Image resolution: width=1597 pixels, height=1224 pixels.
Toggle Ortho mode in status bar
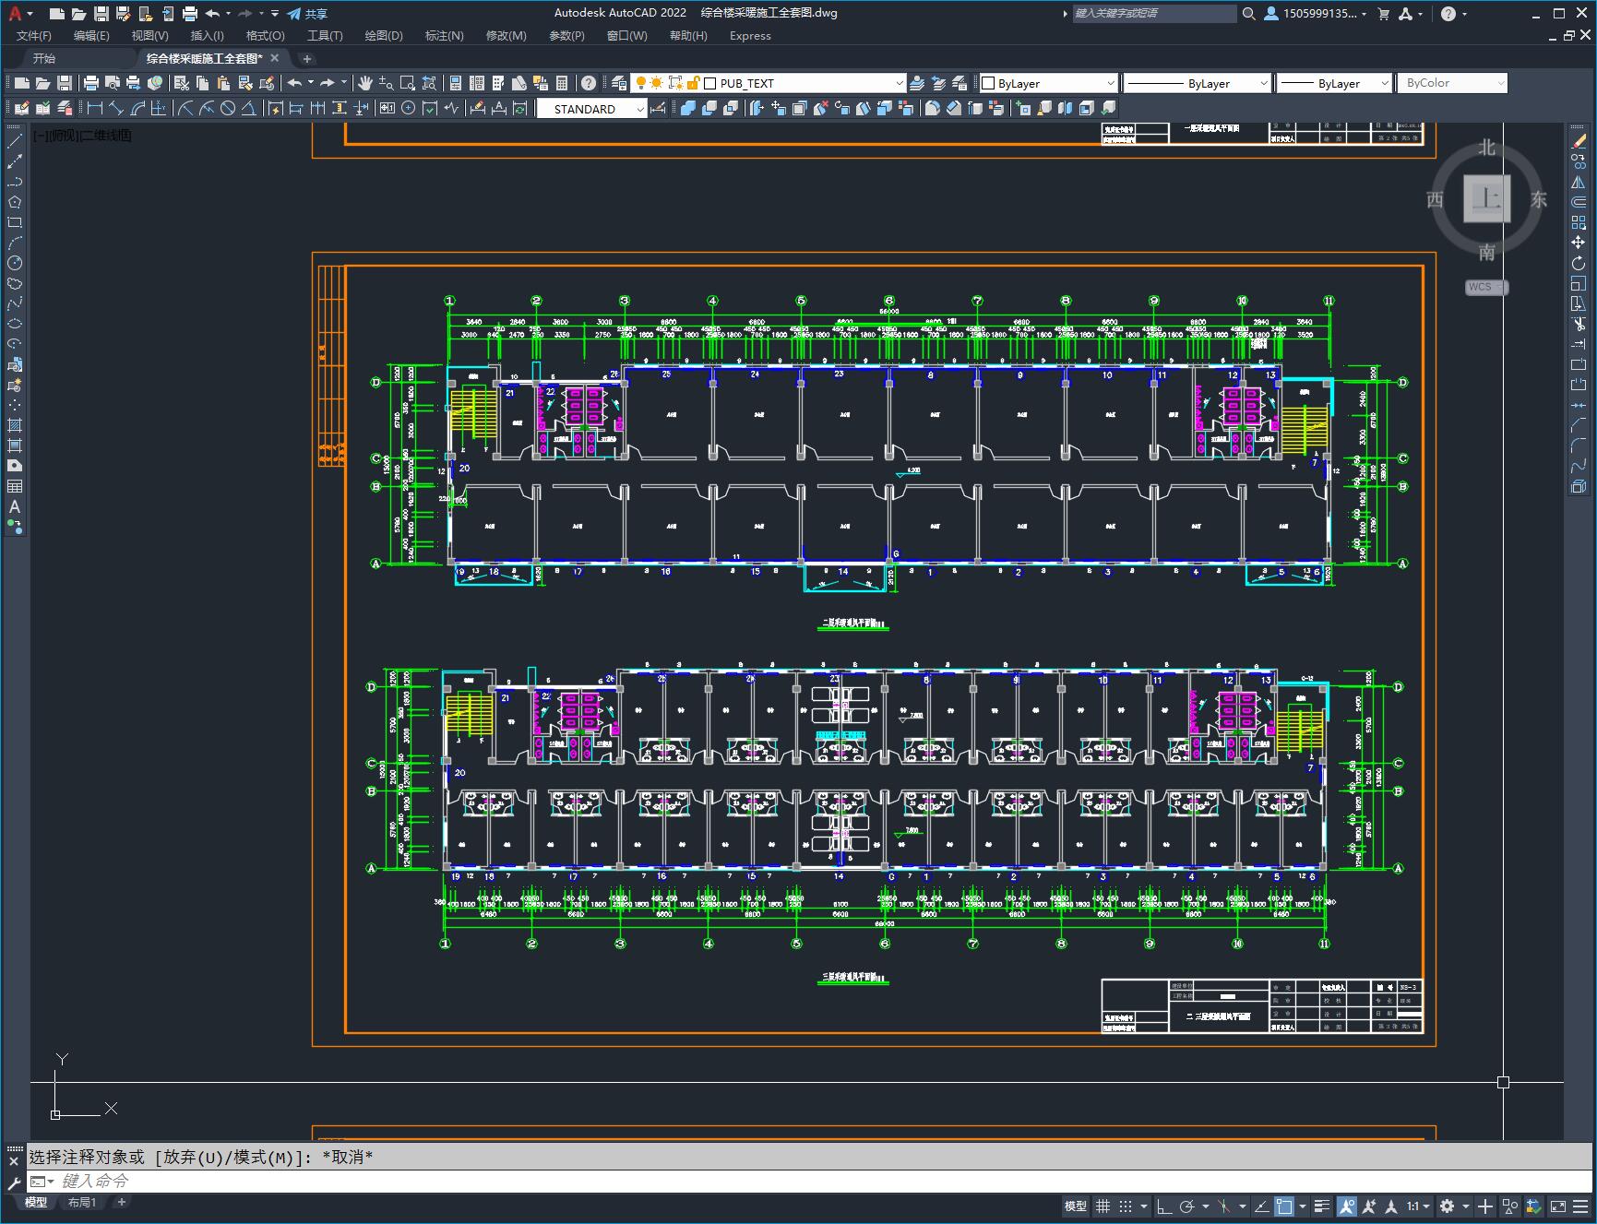[1164, 1206]
